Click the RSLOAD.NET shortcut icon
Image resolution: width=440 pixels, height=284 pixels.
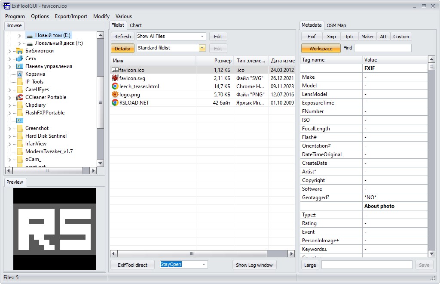tap(115, 102)
